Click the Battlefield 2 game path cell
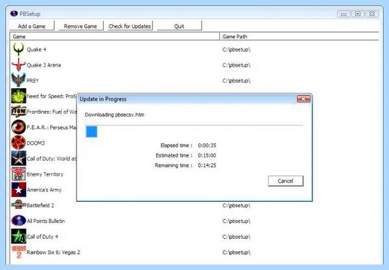Viewport: 389px width, 270px height. [236, 205]
